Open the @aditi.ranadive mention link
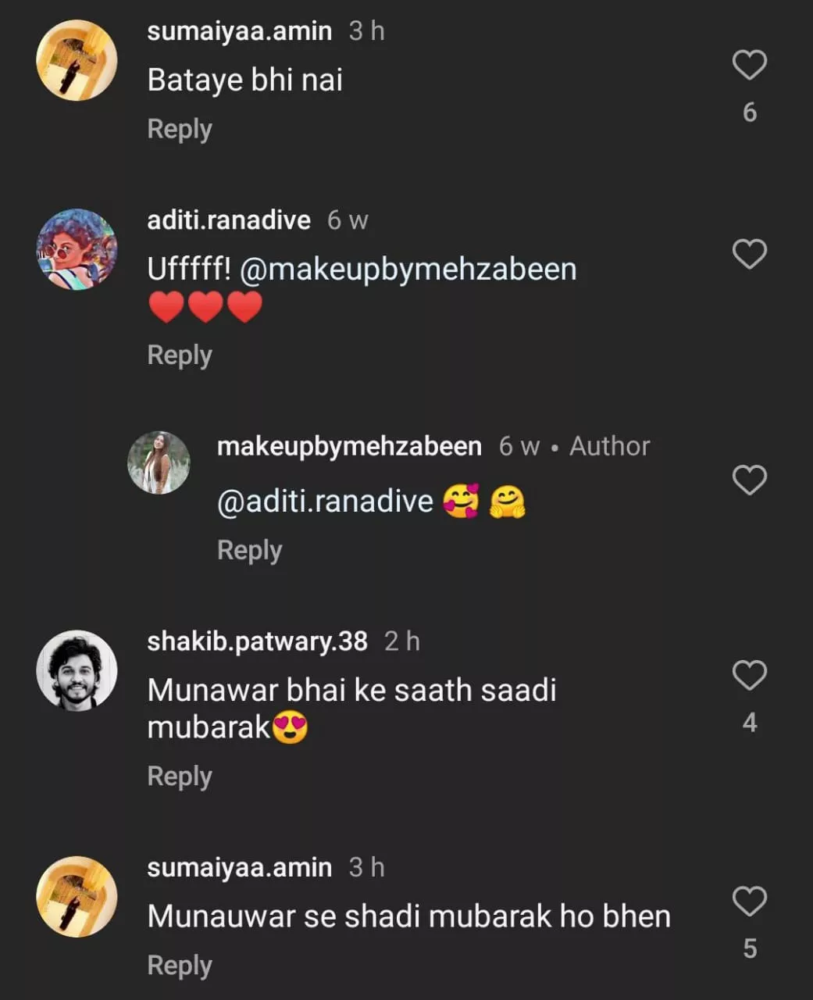Screen dimensions: 813x1000 click(325, 502)
